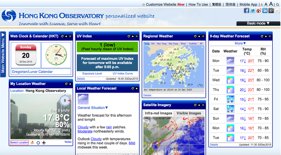The height and width of the screenshot is (155, 281).
Task: Switch to the Max Temp regional tab
Action: click(162, 43)
